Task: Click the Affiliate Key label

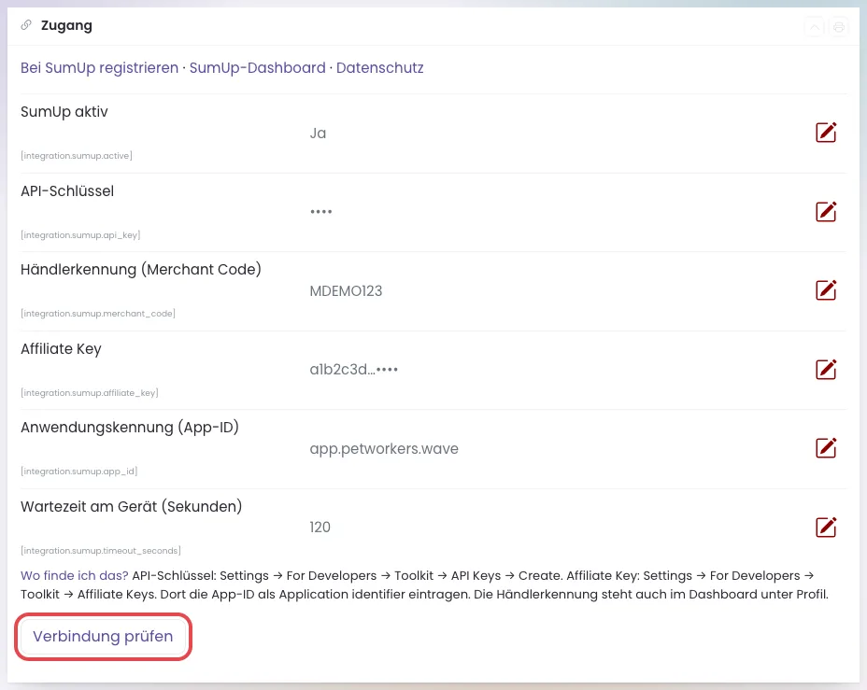Action: pyautogui.click(x=61, y=349)
